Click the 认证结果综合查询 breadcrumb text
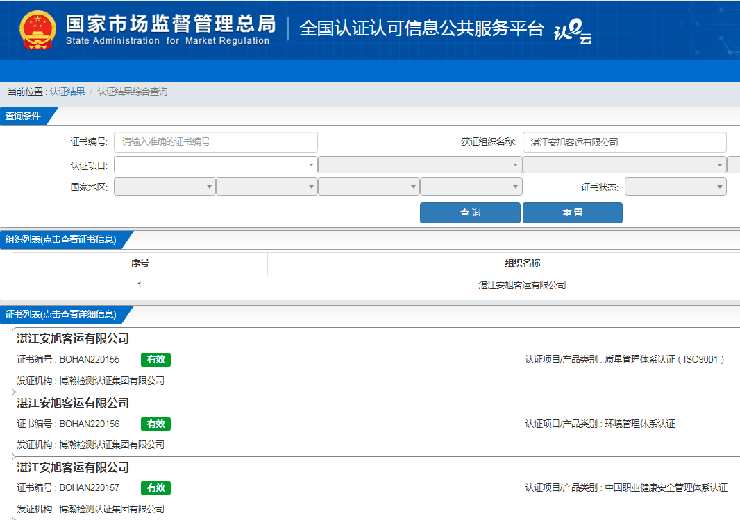The image size is (740, 520). 132,92
